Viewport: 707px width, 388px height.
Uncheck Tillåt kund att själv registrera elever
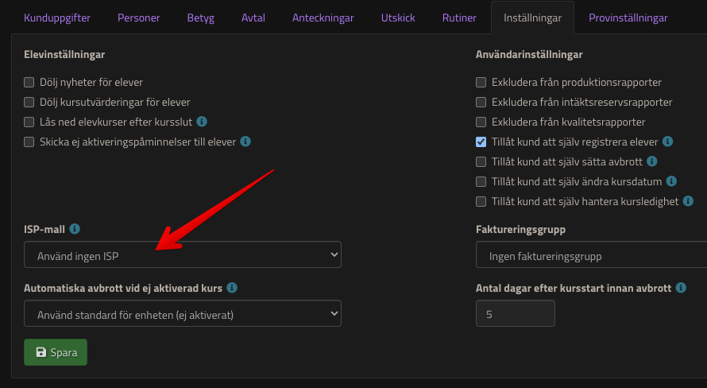click(481, 142)
